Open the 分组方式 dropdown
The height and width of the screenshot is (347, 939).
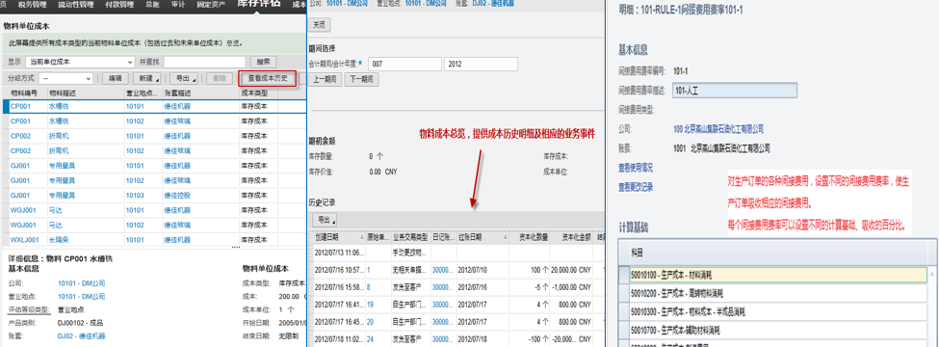65,78
